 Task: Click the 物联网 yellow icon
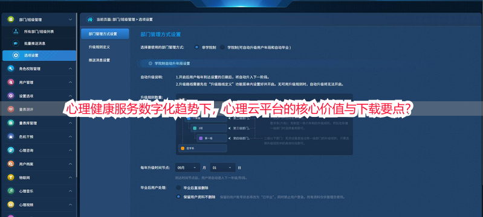[x=11, y=177]
